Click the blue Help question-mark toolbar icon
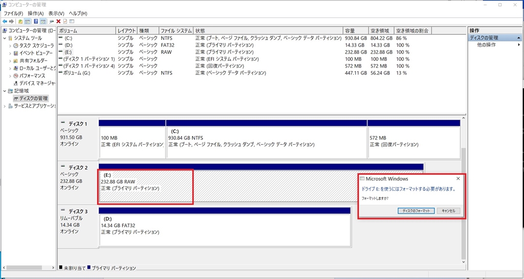 (x=36, y=21)
